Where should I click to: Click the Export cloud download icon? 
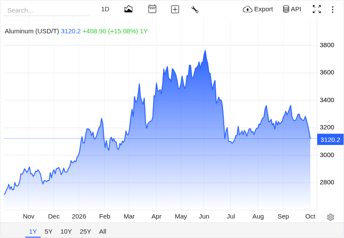point(248,9)
